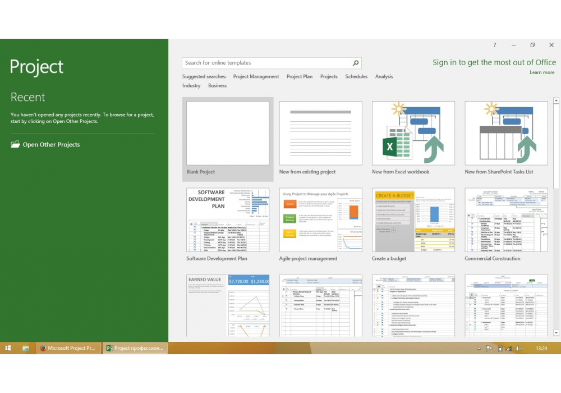Open the Agile project management template

click(320, 225)
